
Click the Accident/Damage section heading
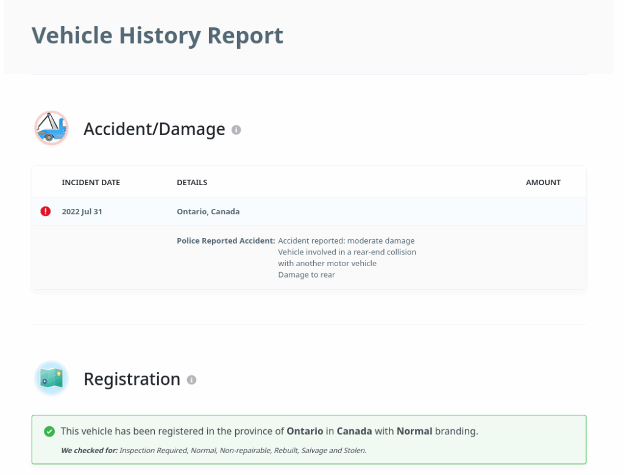pyautogui.click(x=154, y=129)
